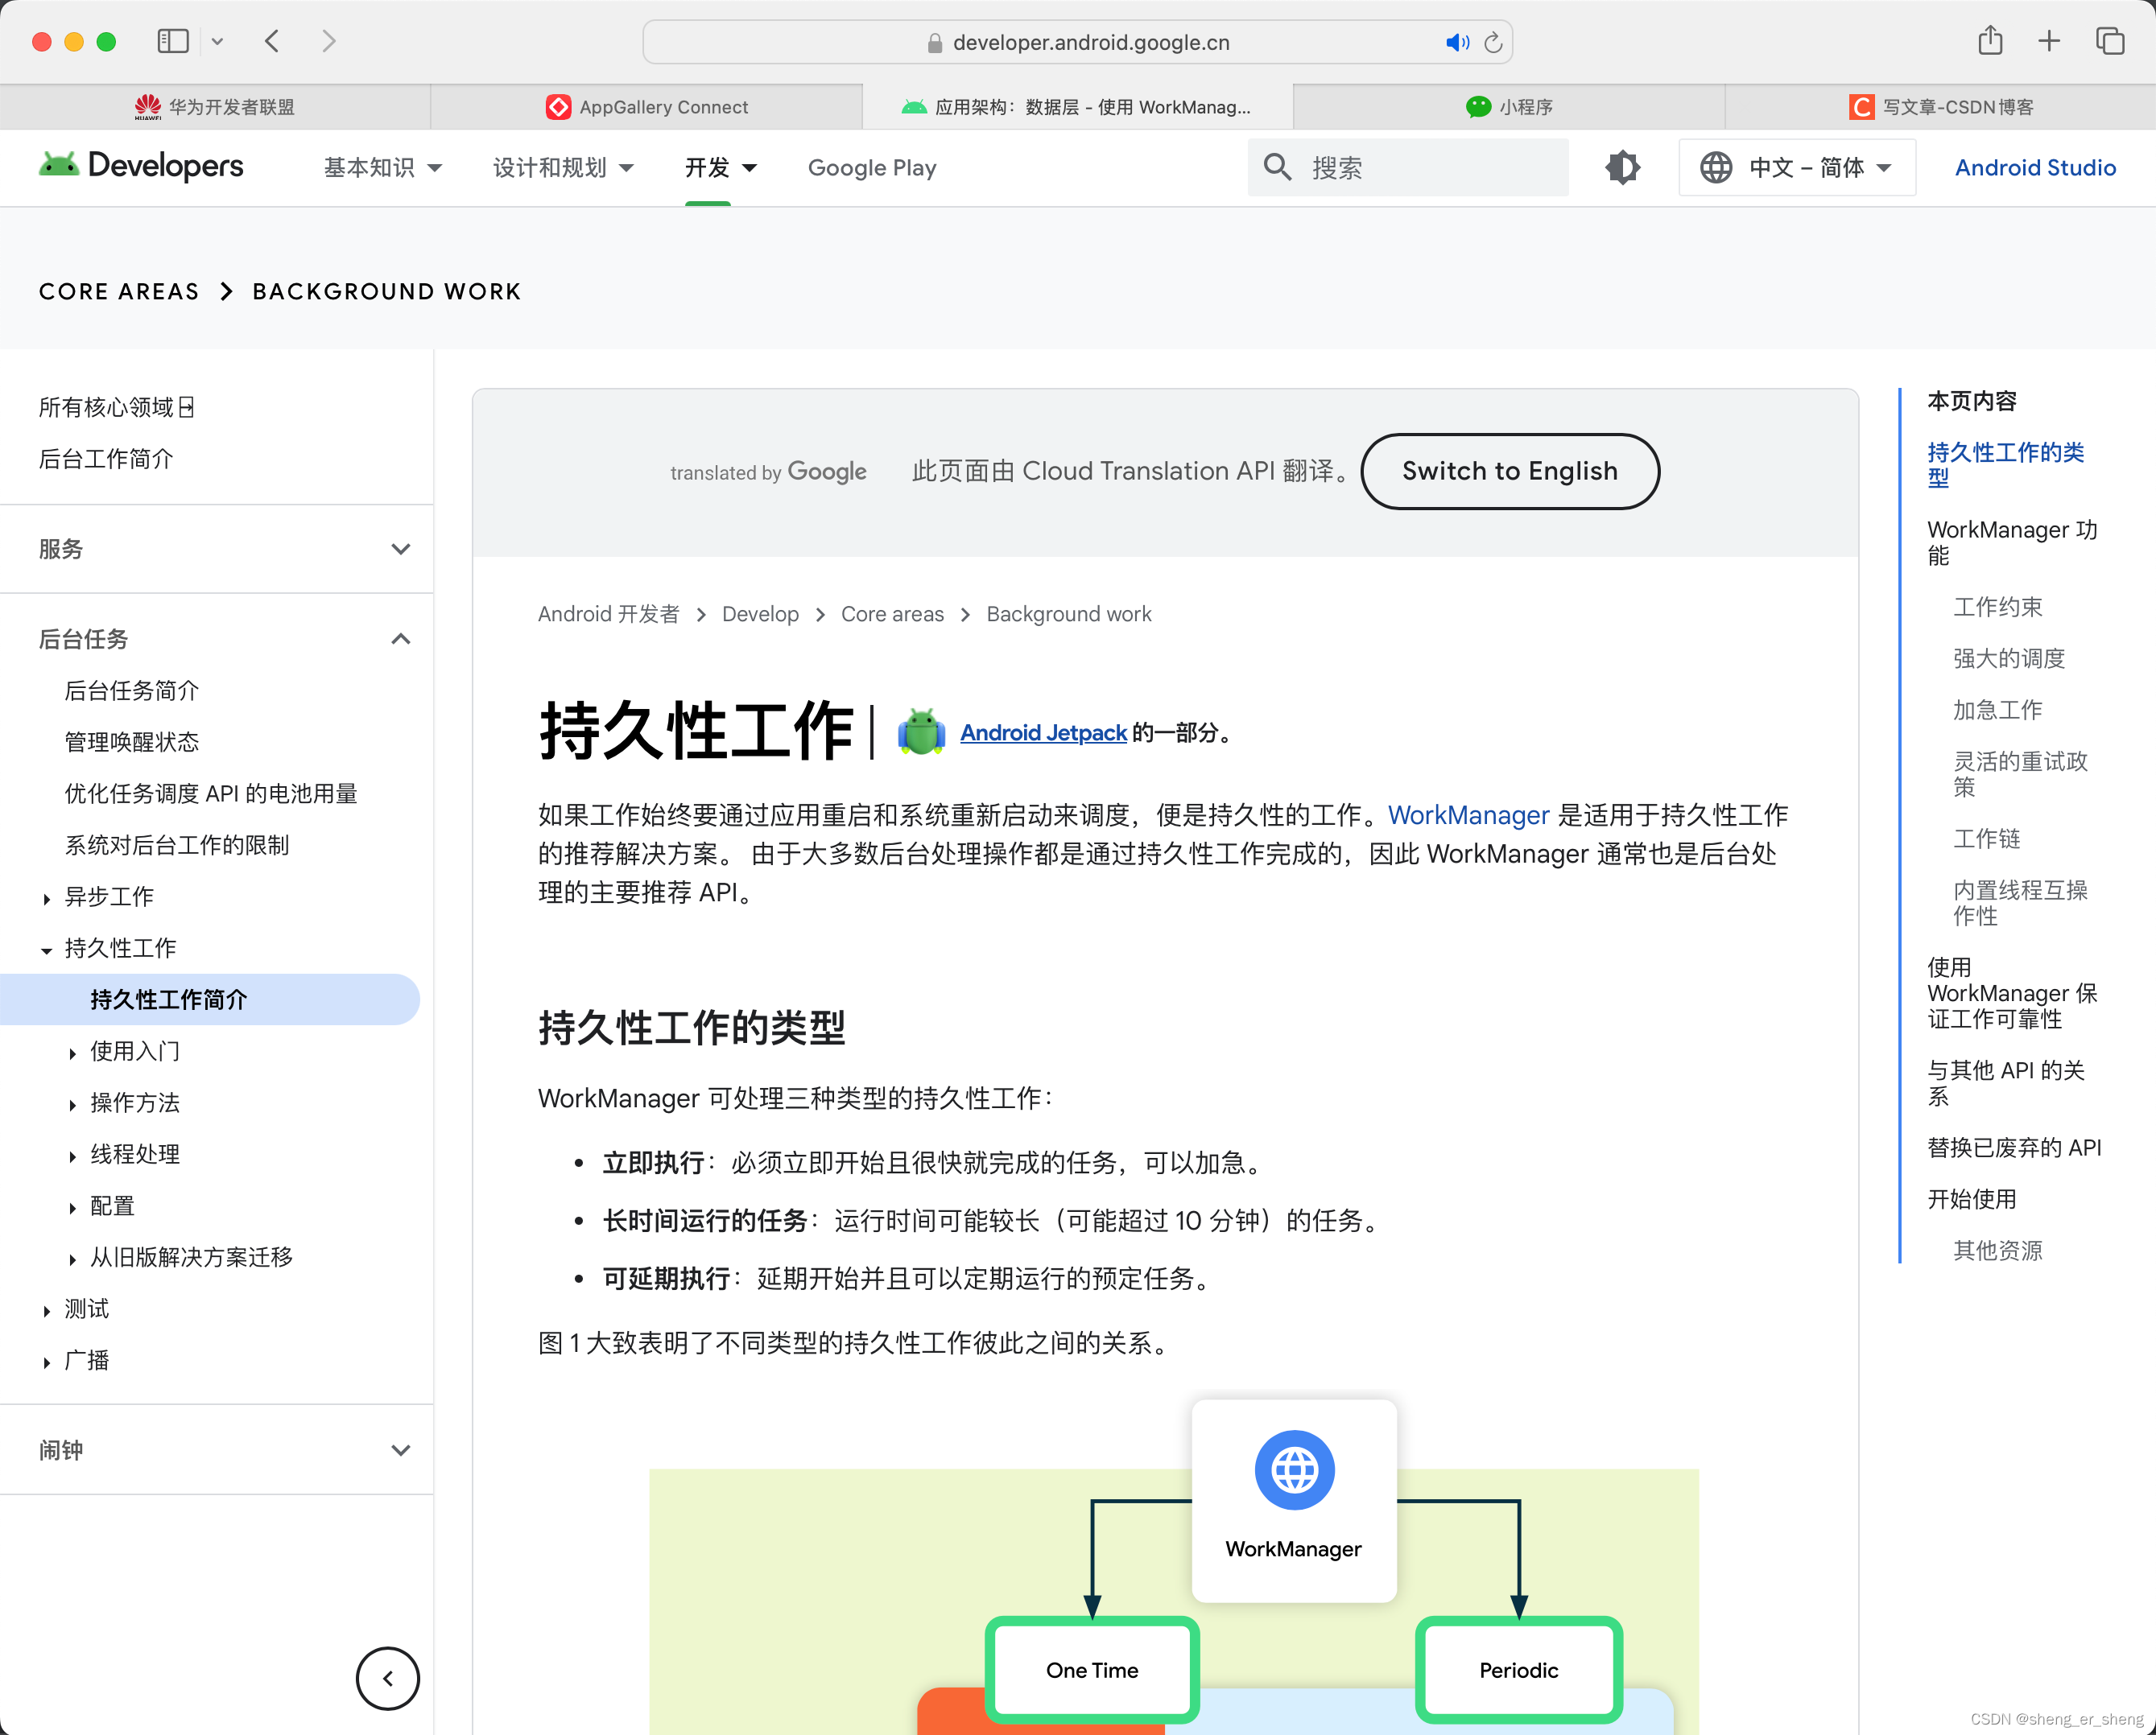This screenshot has height=1735, width=2156.
Task: Toggle the 中文－简体 language dropdown
Action: (1796, 168)
